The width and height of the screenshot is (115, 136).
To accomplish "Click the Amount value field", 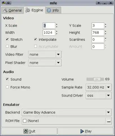I will (98, 46).
